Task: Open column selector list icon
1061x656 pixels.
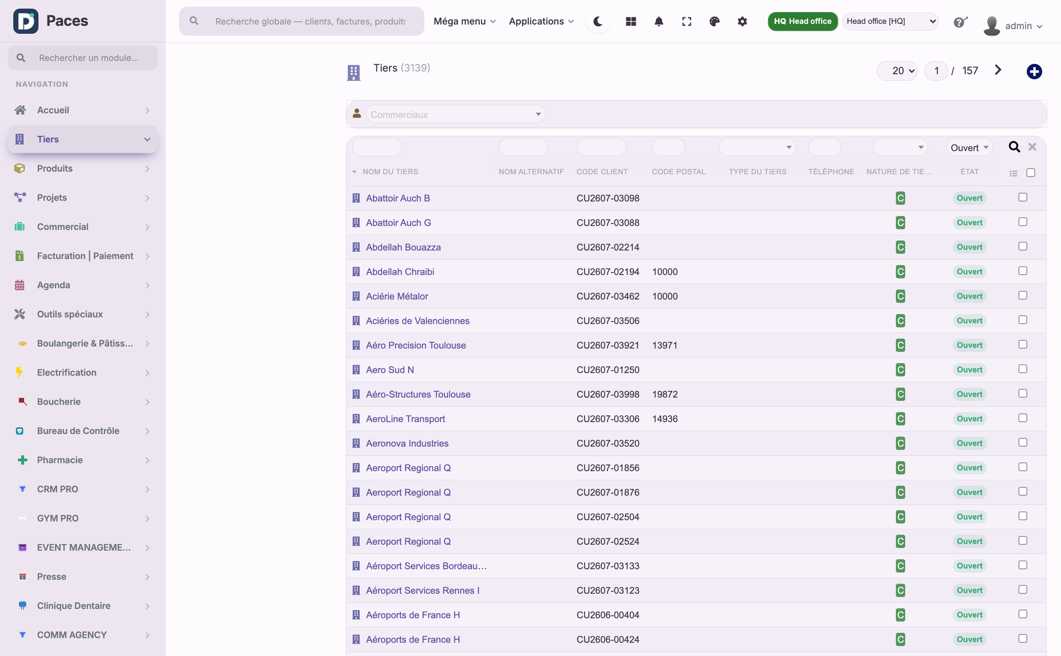Action: (1014, 173)
